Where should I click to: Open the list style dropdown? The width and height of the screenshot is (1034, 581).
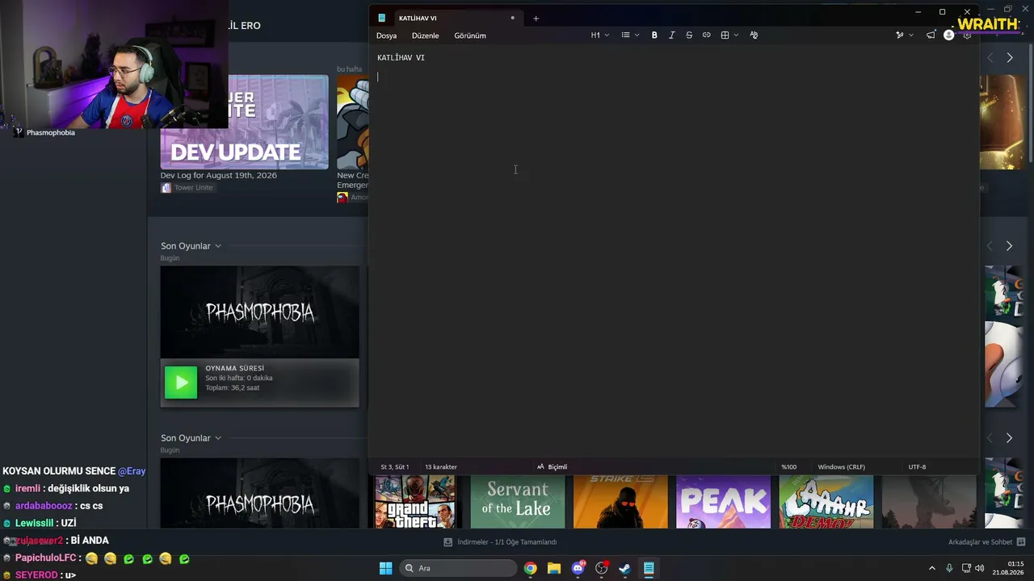[x=630, y=36]
